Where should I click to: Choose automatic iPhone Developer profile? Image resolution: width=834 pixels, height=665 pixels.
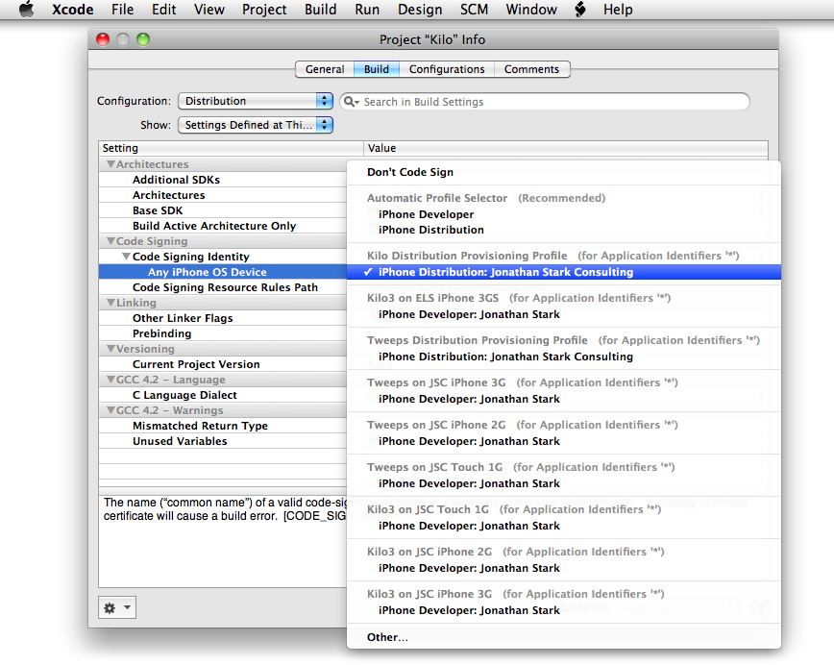[x=426, y=214]
